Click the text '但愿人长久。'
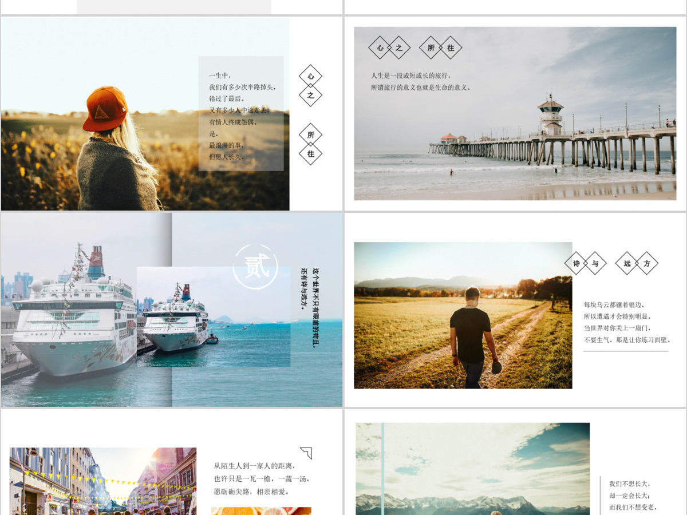Image resolution: width=687 pixels, height=515 pixels. (x=227, y=156)
